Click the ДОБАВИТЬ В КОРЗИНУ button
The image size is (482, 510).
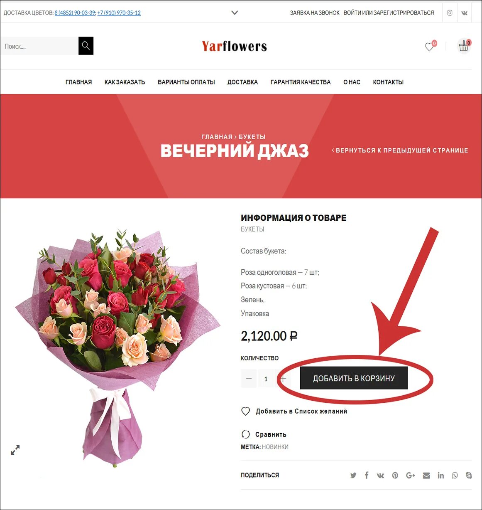(x=354, y=378)
